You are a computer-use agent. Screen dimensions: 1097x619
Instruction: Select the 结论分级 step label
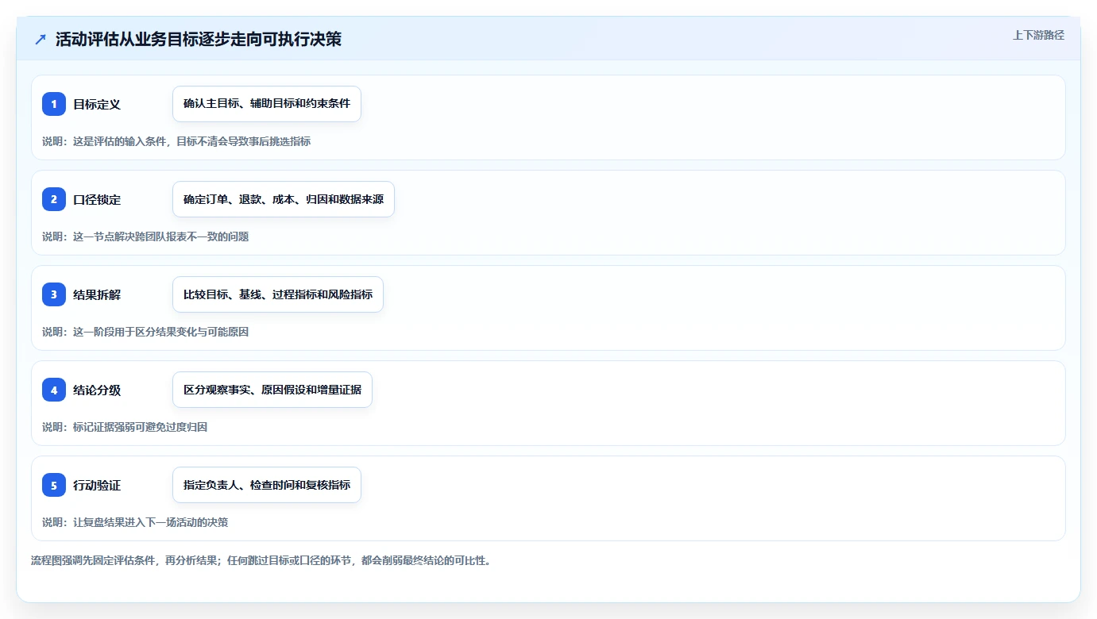97,390
